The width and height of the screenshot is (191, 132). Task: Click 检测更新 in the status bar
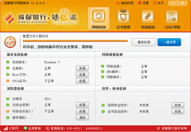(x=35, y=129)
